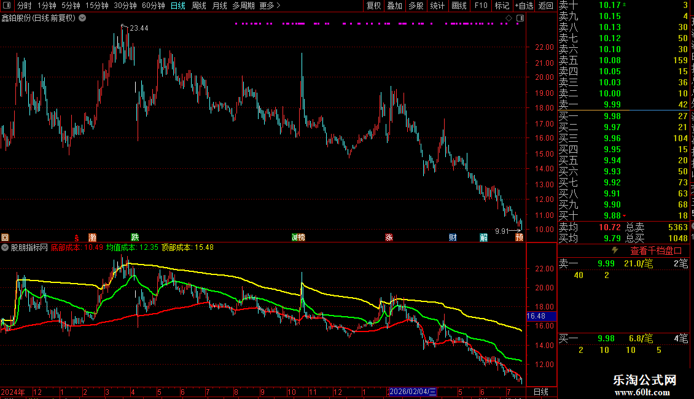
Task: Switch to 周线 weekly period
Action: pyautogui.click(x=199, y=6)
